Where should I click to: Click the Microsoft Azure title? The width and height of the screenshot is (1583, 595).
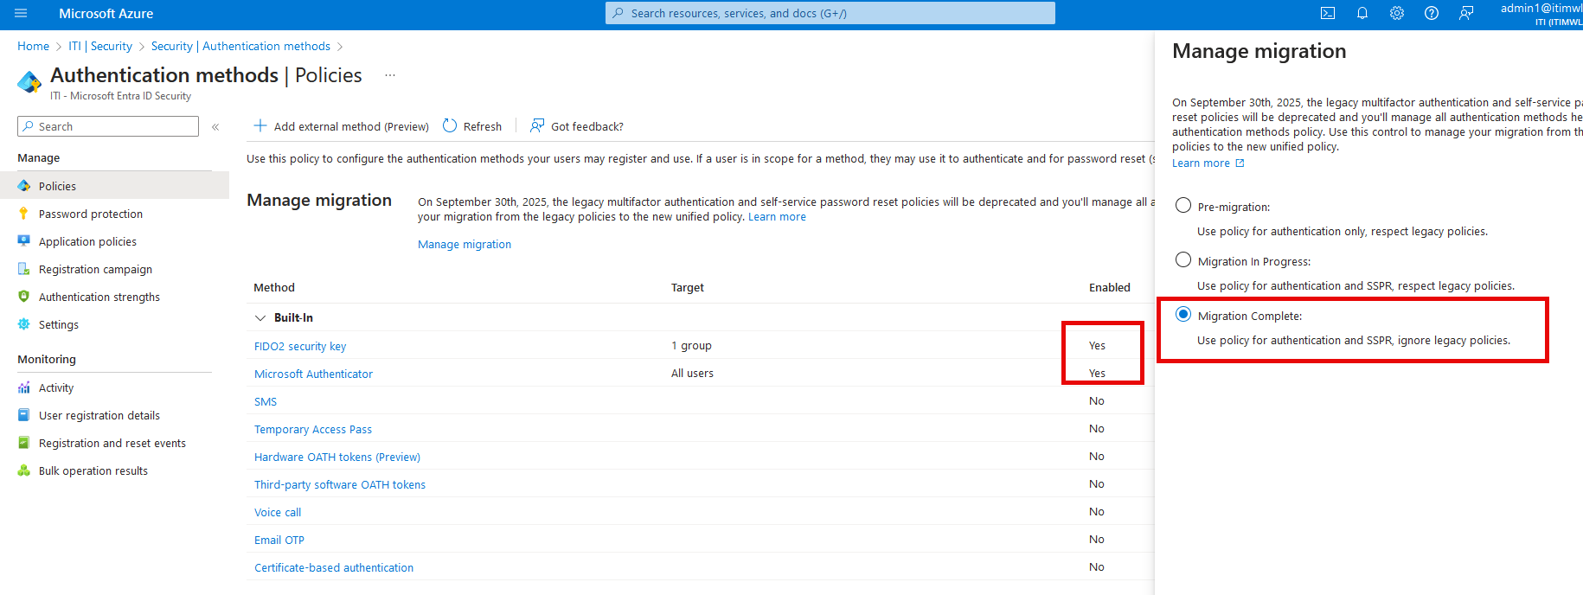click(x=106, y=14)
